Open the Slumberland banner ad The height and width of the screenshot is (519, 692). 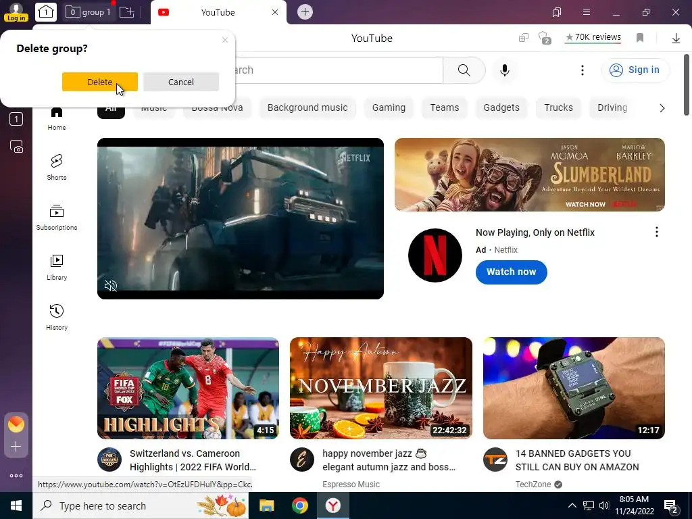tap(530, 175)
